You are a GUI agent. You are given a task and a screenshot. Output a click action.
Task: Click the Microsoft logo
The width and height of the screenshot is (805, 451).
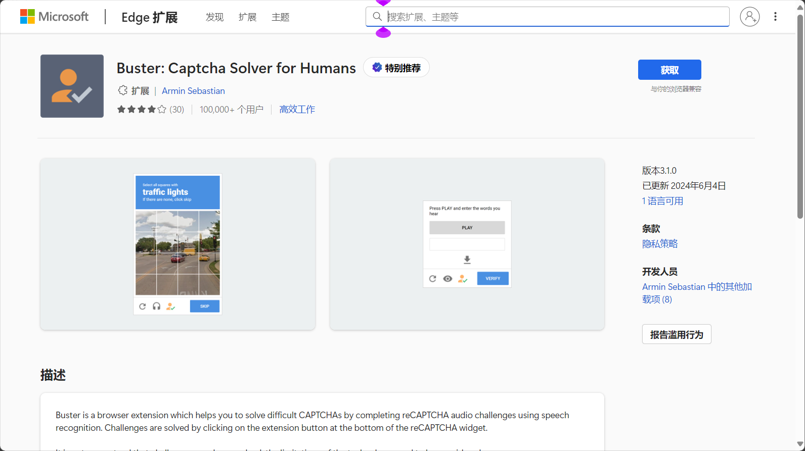pos(54,17)
